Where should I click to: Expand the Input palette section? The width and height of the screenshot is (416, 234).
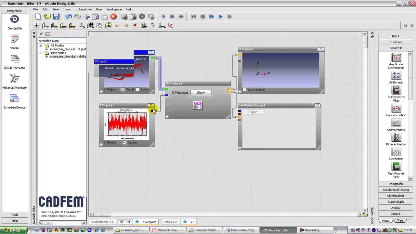[396, 36]
